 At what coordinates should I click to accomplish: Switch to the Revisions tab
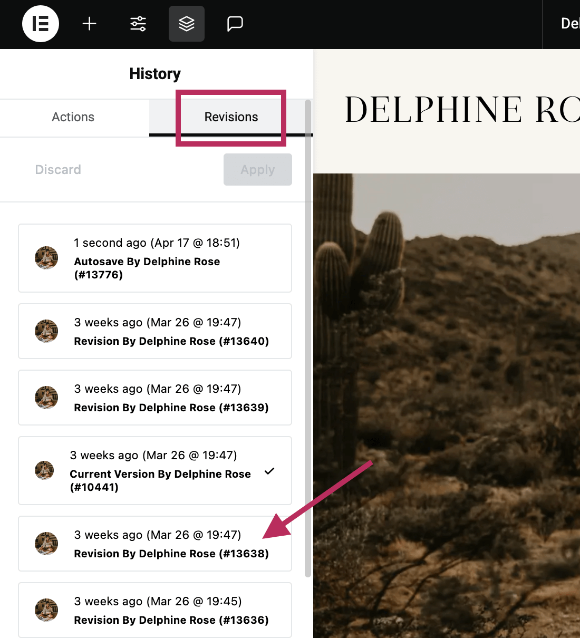coord(231,117)
